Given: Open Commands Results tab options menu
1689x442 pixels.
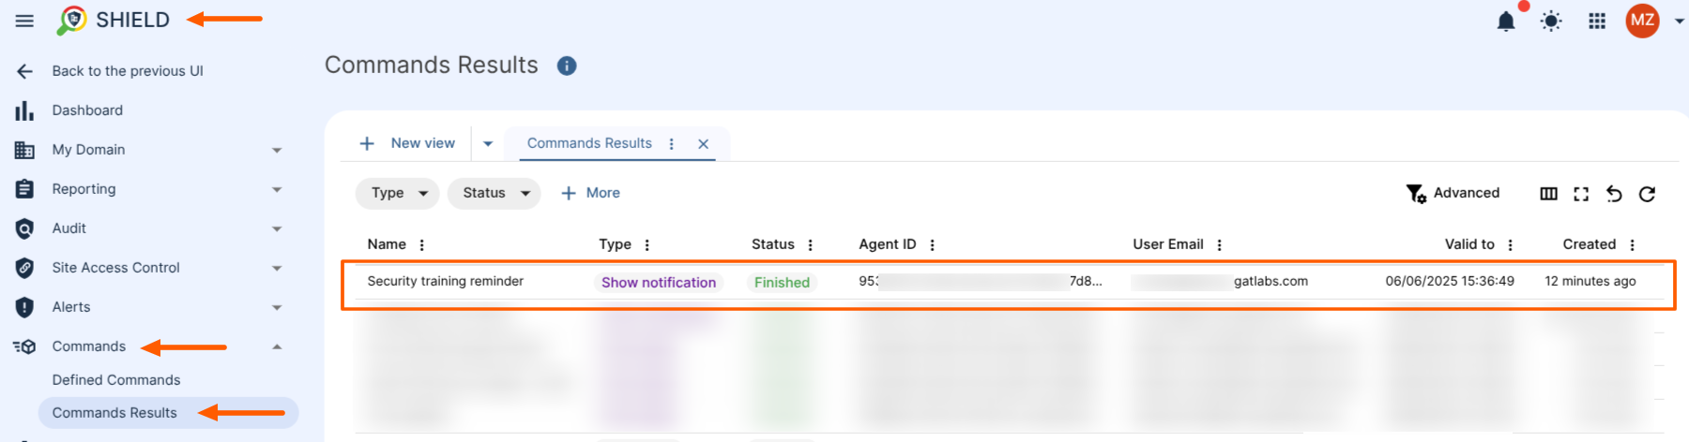Looking at the screenshot, I should pyautogui.click(x=671, y=143).
